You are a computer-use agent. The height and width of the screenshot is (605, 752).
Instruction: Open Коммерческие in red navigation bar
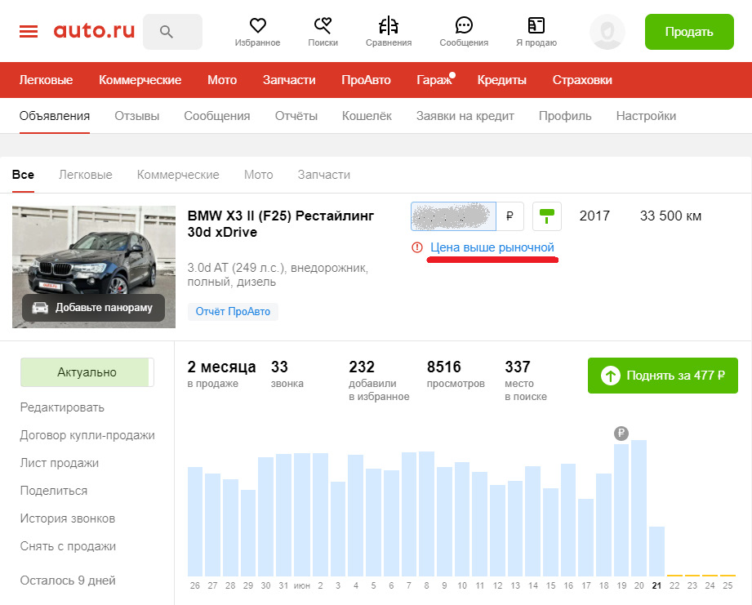point(140,80)
